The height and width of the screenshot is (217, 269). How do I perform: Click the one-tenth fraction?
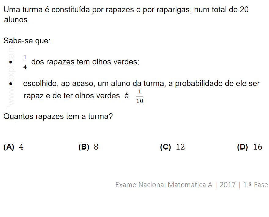tap(139, 96)
